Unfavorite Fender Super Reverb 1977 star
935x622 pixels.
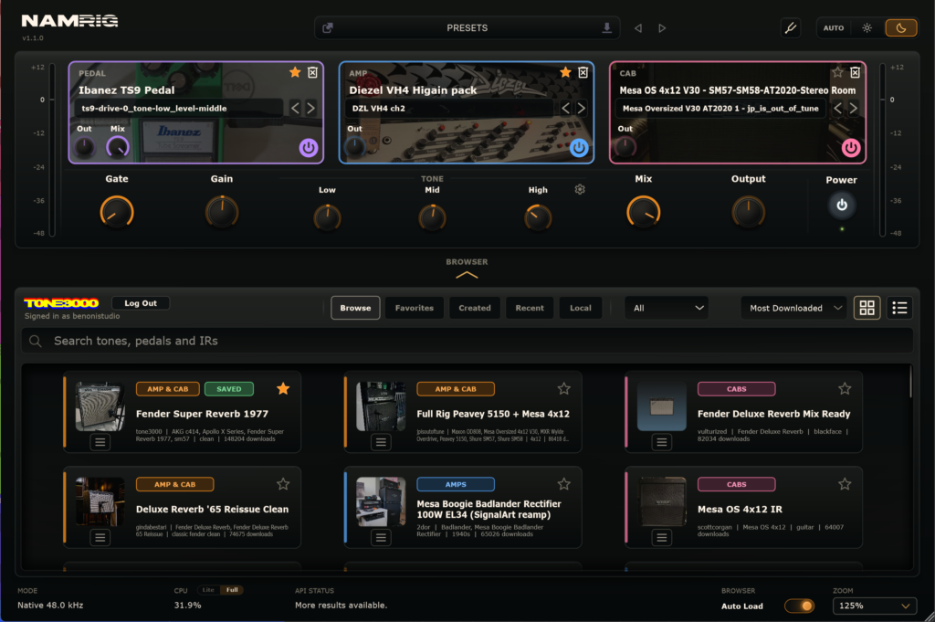(x=283, y=389)
